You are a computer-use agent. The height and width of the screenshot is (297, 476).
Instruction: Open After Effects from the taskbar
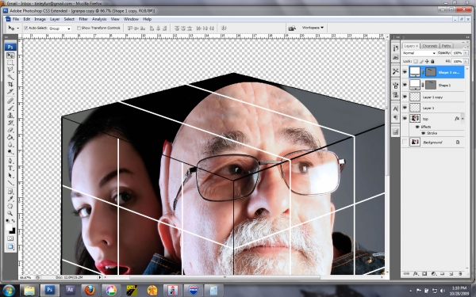coord(70,290)
